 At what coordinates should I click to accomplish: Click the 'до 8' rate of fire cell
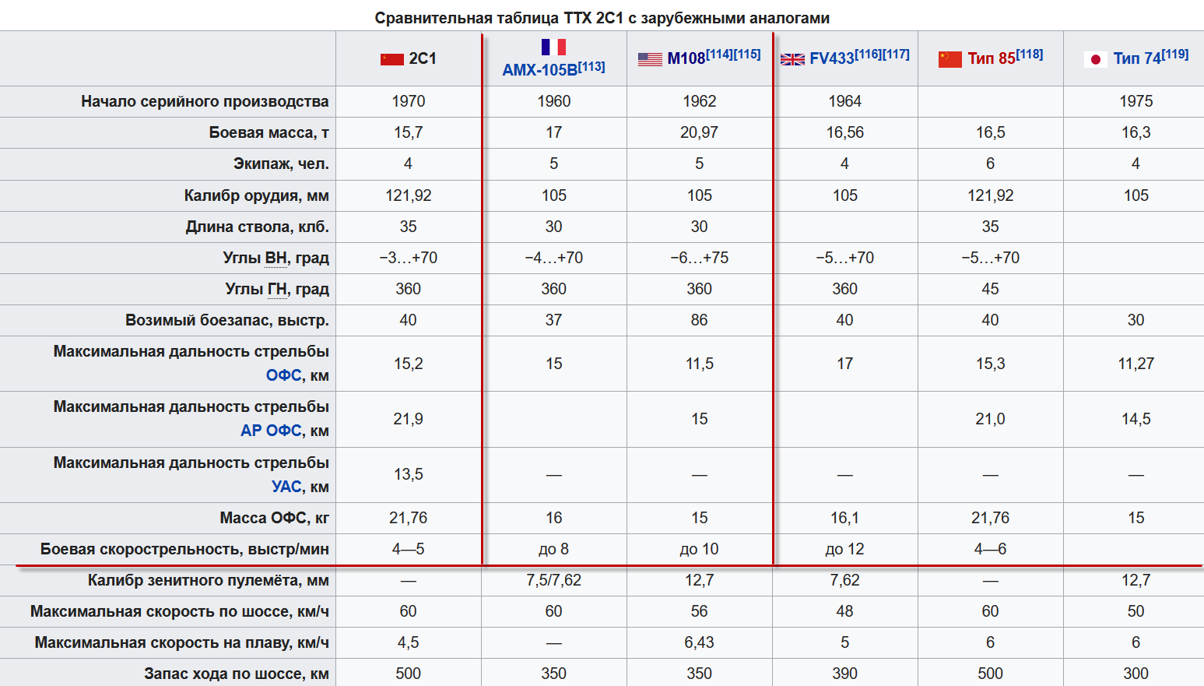coord(554,549)
